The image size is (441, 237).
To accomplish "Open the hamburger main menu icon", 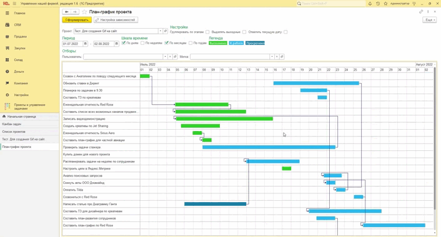I will tap(14, 4).
